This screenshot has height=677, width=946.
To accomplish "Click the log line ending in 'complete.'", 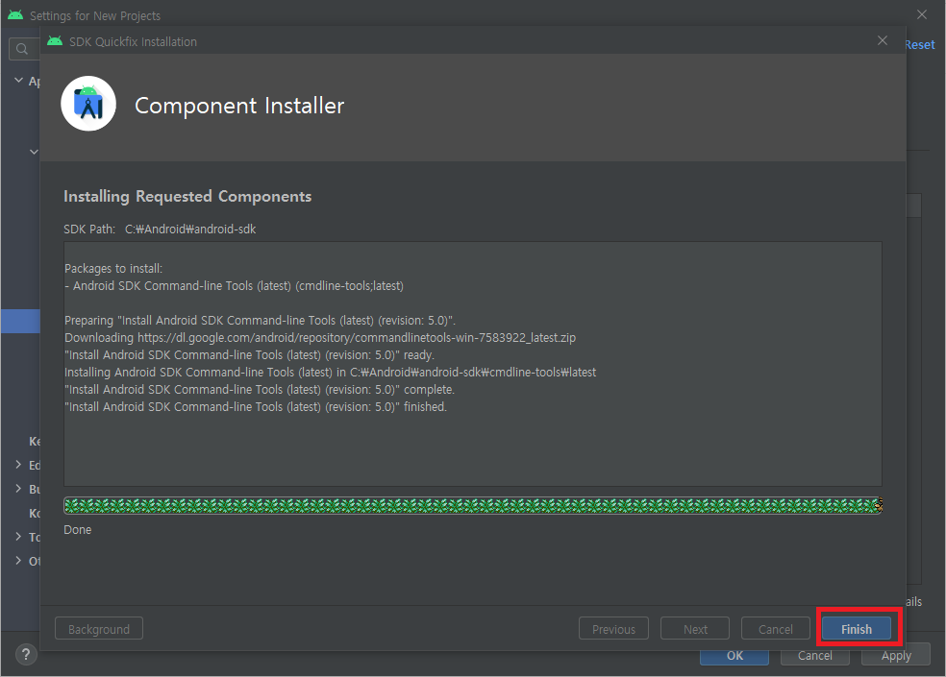I will pyautogui.click(x=260, y=390).
